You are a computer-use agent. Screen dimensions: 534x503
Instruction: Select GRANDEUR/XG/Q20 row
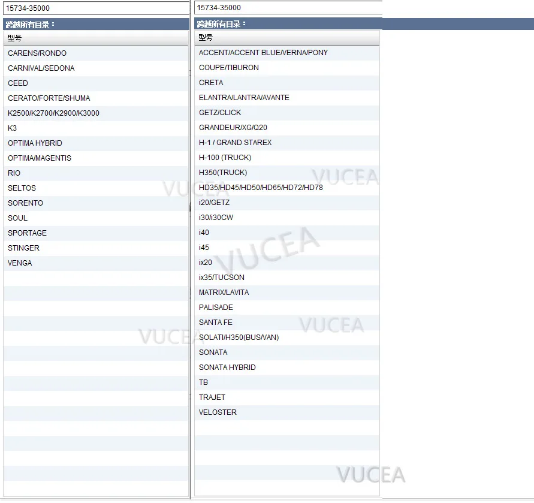[287, 128]
